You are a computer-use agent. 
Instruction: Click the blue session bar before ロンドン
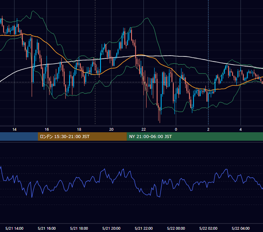pos(19,136)
